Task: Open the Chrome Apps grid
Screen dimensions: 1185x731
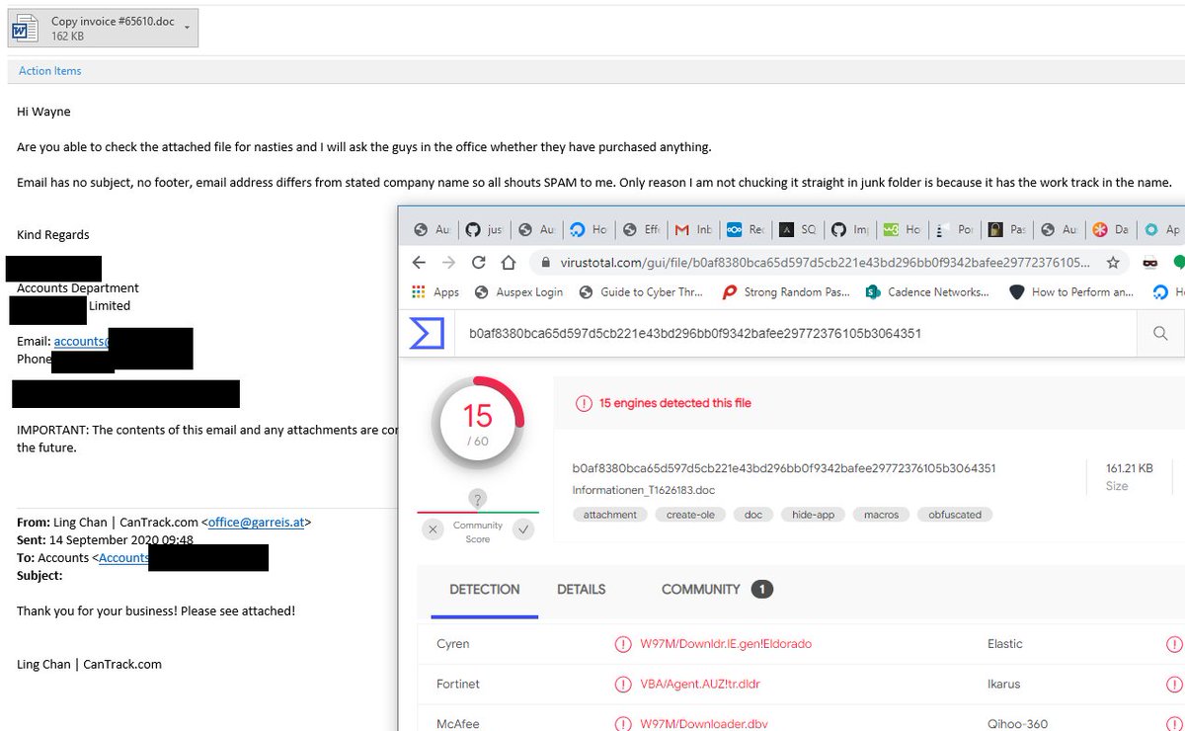Action: pos(420,291)
